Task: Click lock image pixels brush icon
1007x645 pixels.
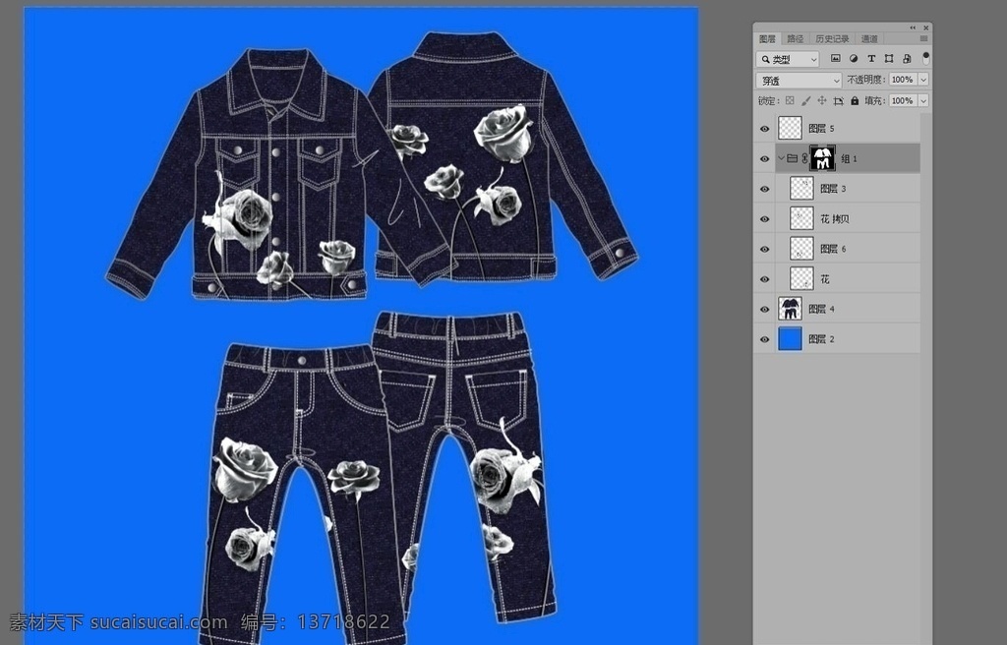Action: pos(806,101)
